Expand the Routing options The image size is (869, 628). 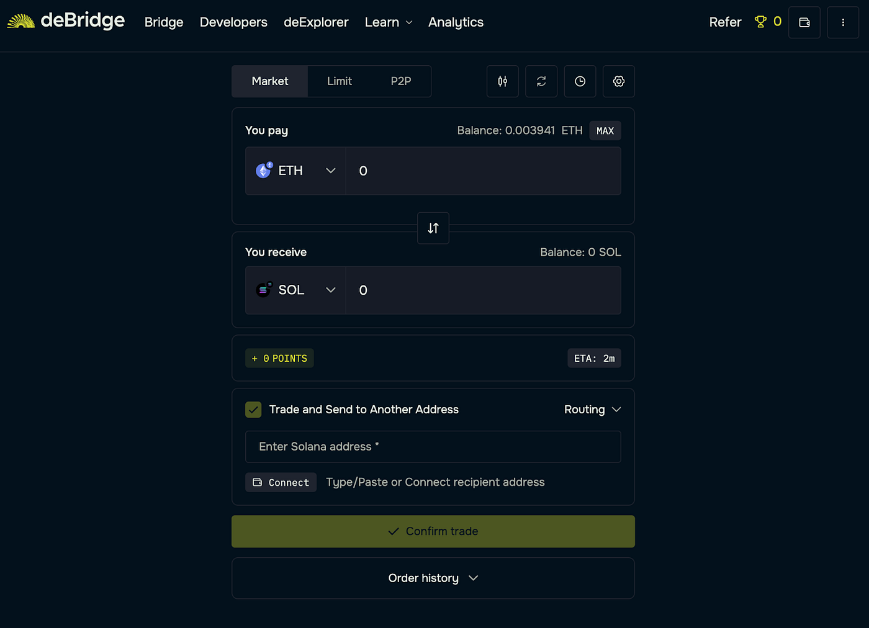[x=592, y=410]
